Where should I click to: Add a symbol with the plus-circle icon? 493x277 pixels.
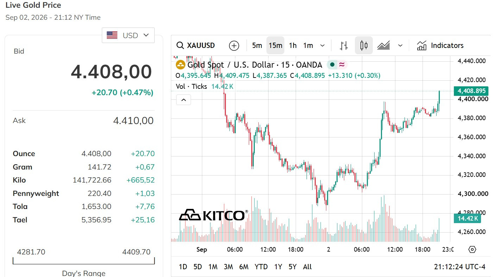[234, 45]
